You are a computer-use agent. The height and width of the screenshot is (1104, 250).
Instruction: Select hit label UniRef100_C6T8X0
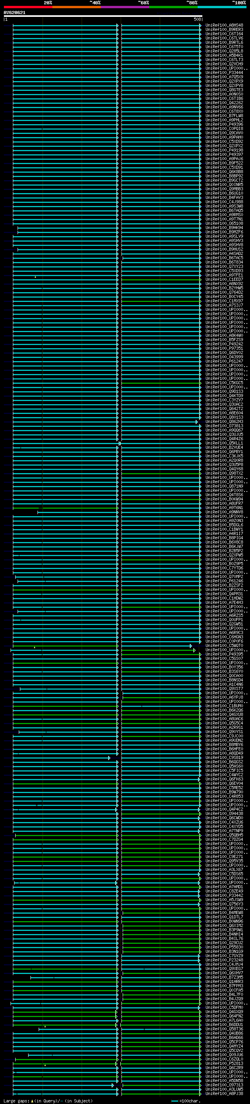224,112
